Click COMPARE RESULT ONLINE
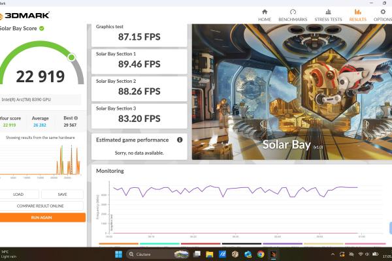 point(41,206)
